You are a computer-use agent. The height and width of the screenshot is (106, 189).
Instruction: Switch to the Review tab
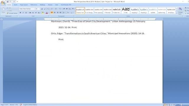pos(50,5)
